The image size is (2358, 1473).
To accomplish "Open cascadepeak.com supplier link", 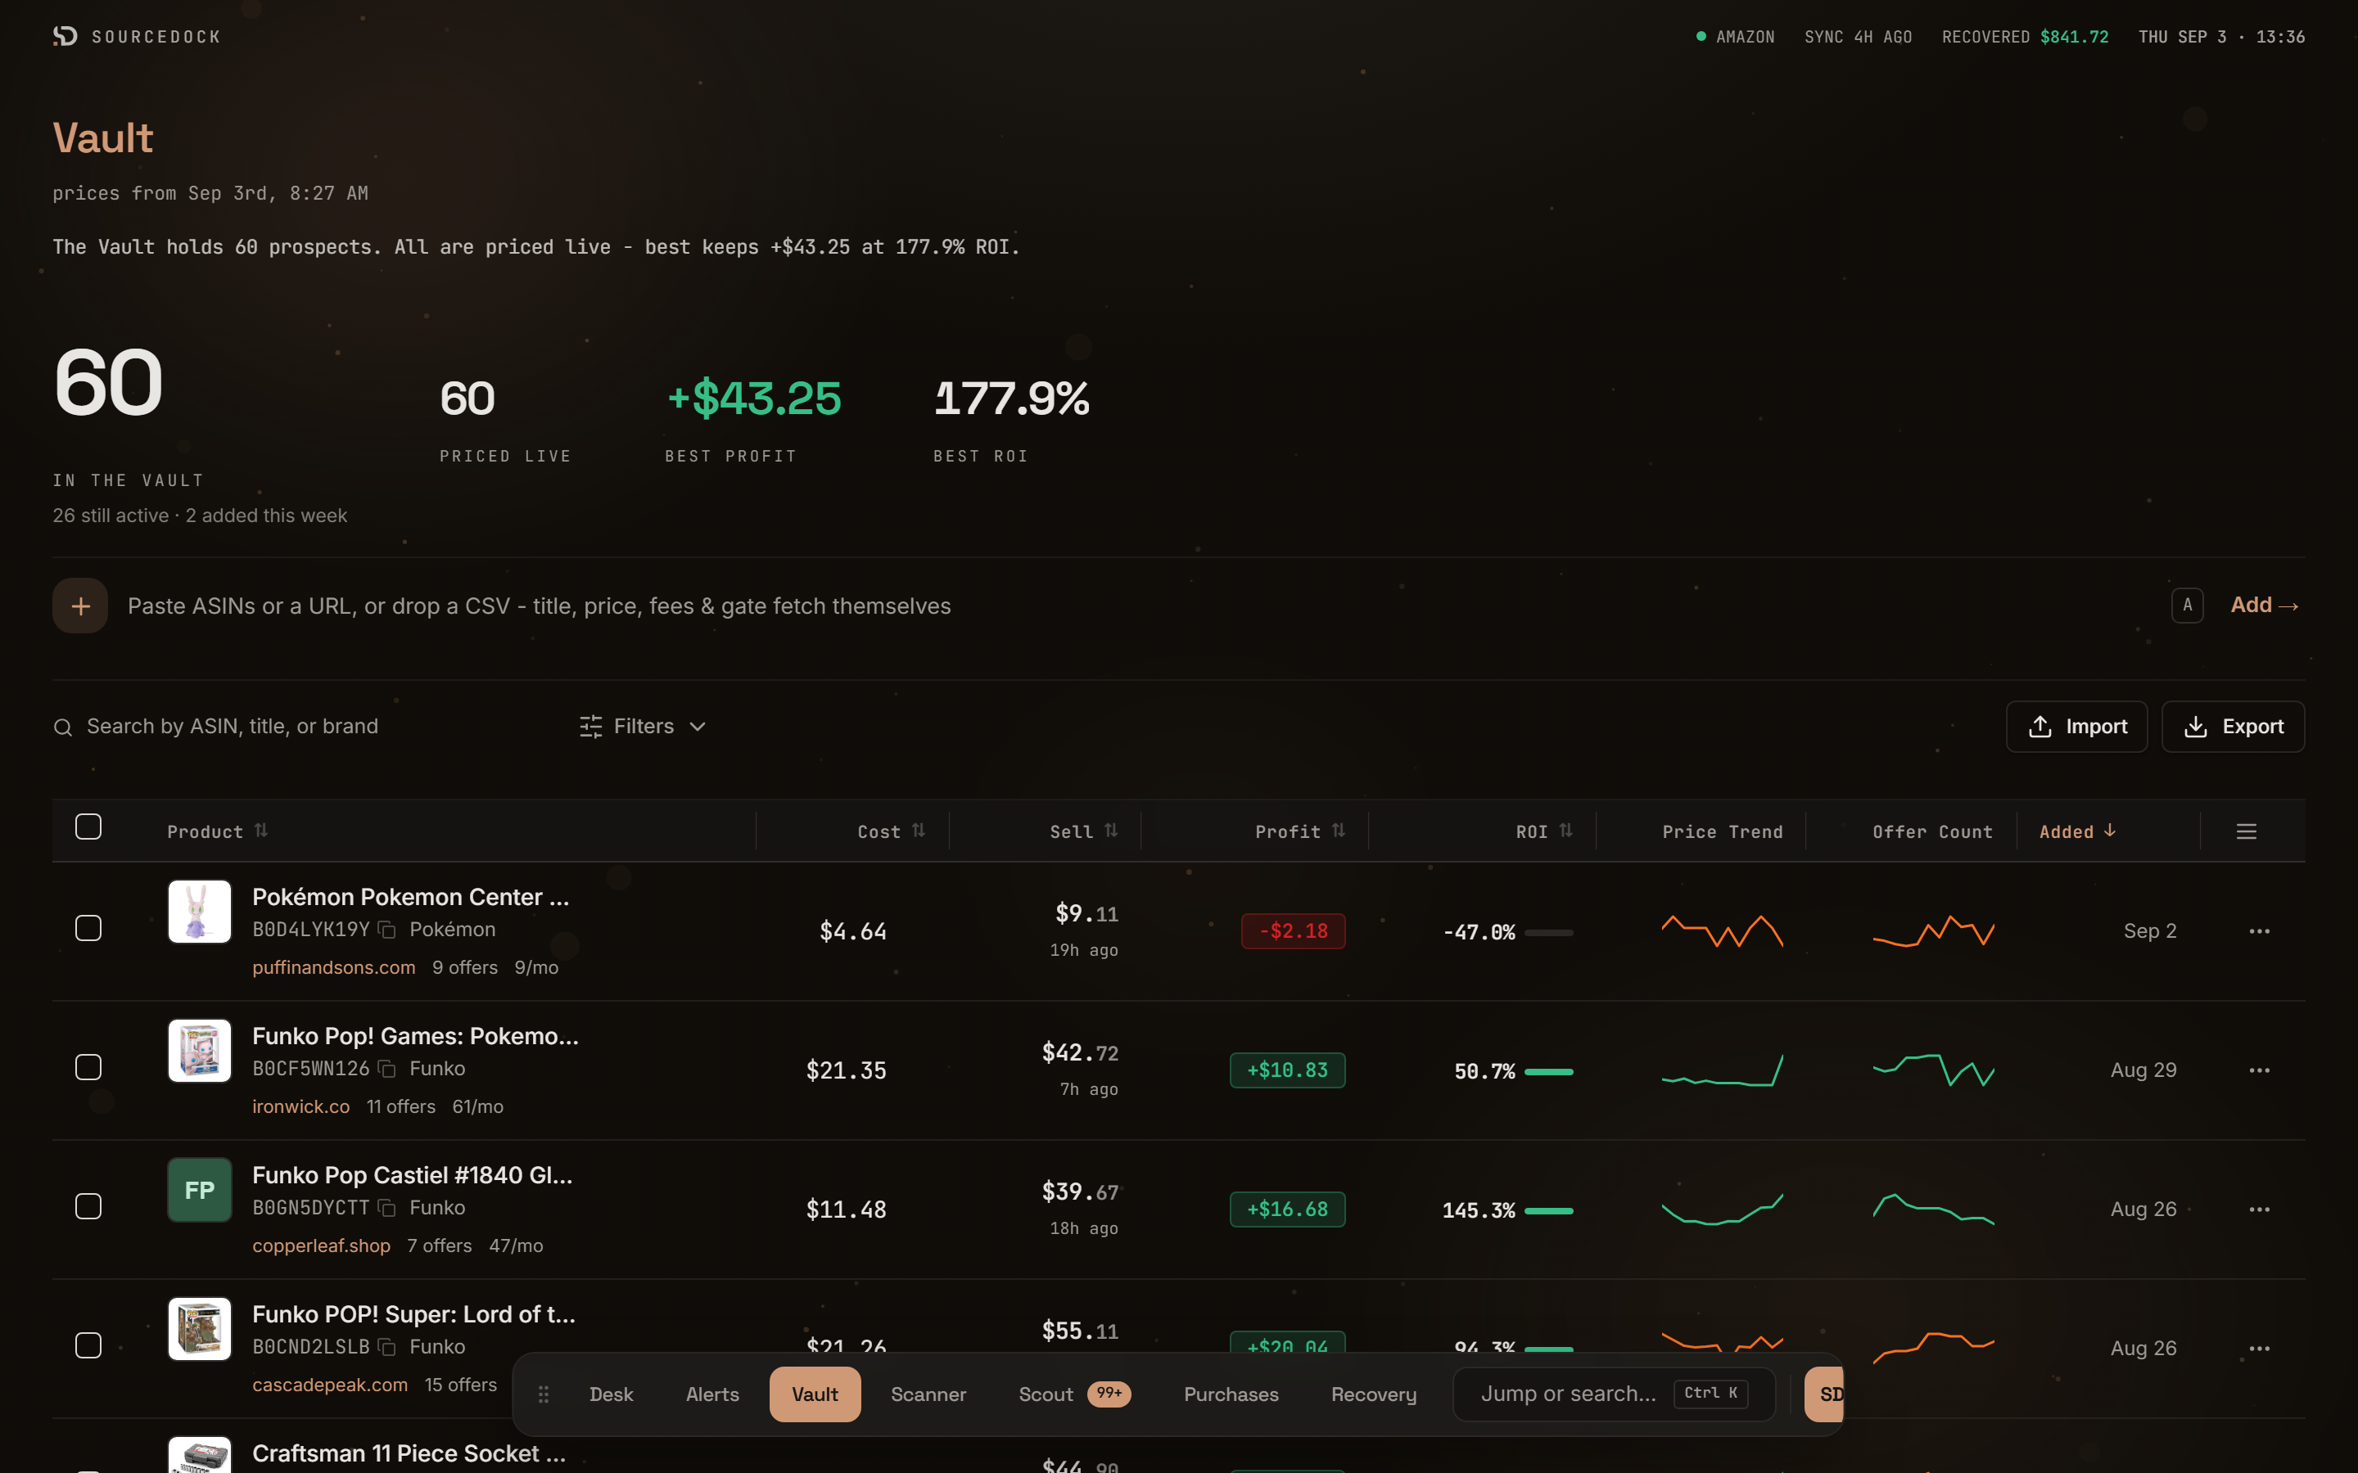I will pos(330,1385).
